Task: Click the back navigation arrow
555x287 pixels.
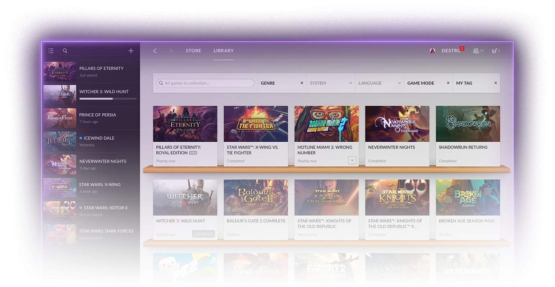Action: click(154, 51)
